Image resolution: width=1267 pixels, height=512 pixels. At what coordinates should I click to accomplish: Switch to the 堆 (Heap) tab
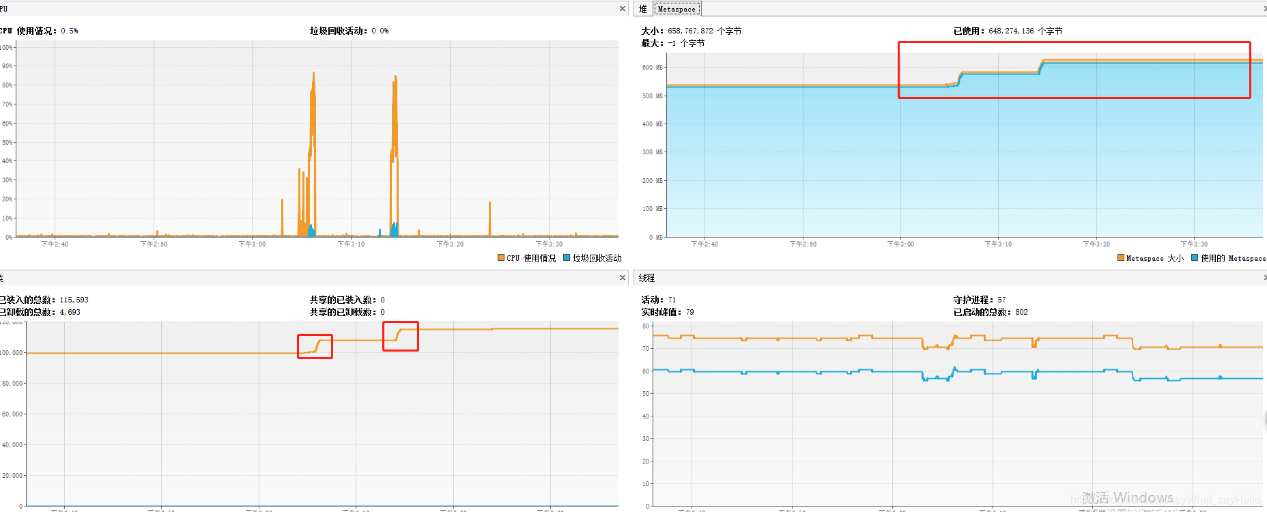642,9
